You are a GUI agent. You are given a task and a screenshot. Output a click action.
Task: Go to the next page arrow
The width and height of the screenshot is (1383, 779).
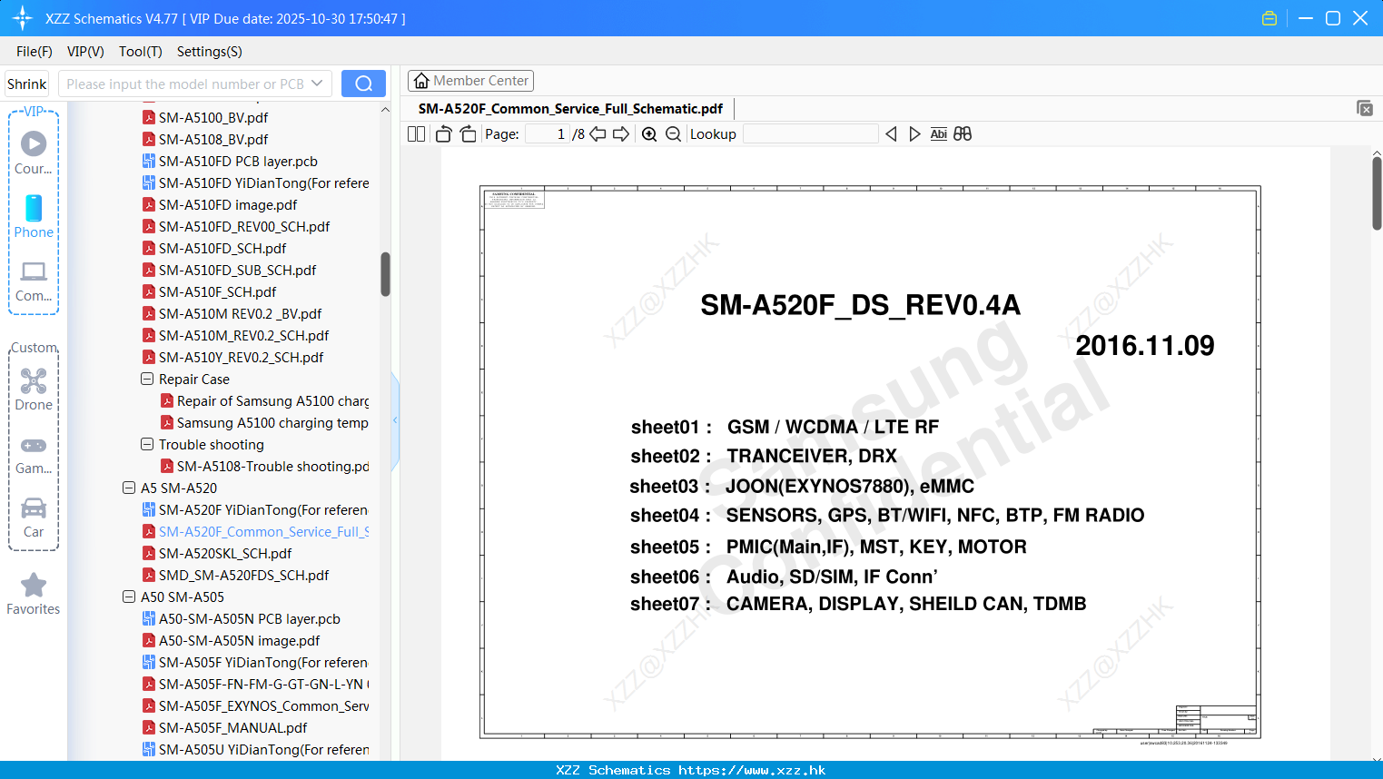[x=621, y=133]
